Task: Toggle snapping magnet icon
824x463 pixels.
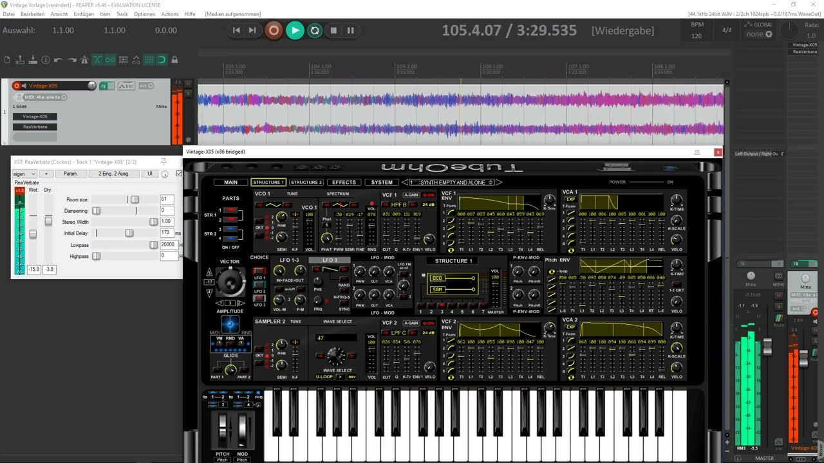Action: coord(162,60)
